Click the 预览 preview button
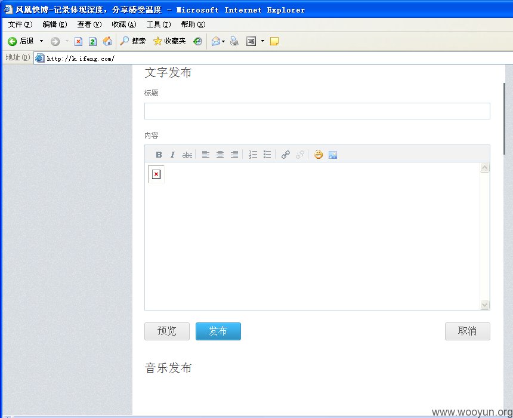The image size is (513, 418). 167,331
